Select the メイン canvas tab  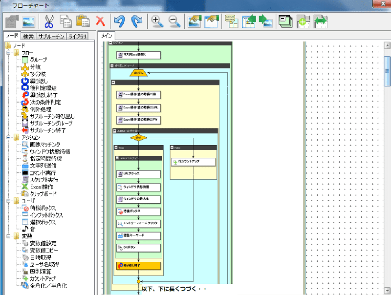(107, 36)
